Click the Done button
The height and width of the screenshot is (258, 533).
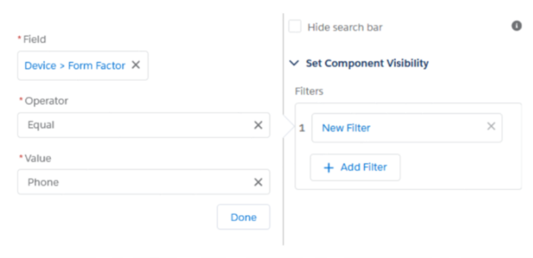(x=244, y=217)
